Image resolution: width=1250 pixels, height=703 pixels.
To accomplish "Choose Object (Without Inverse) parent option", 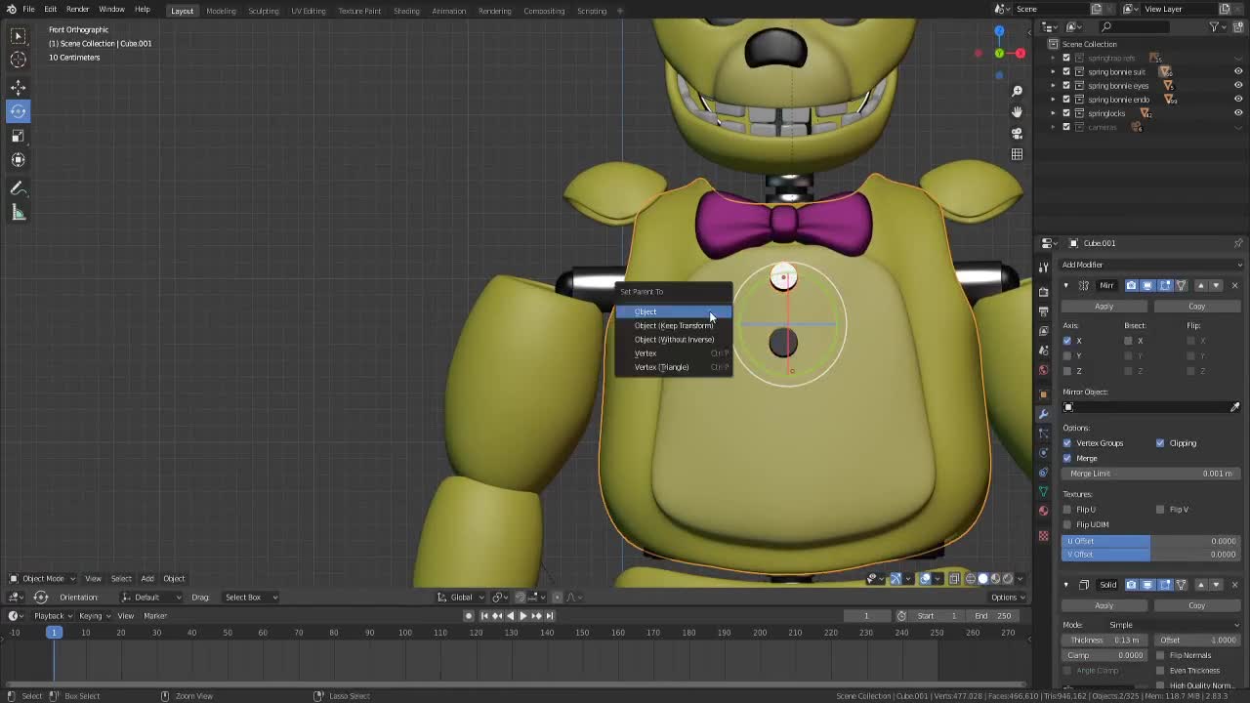I will pos(673,339).
